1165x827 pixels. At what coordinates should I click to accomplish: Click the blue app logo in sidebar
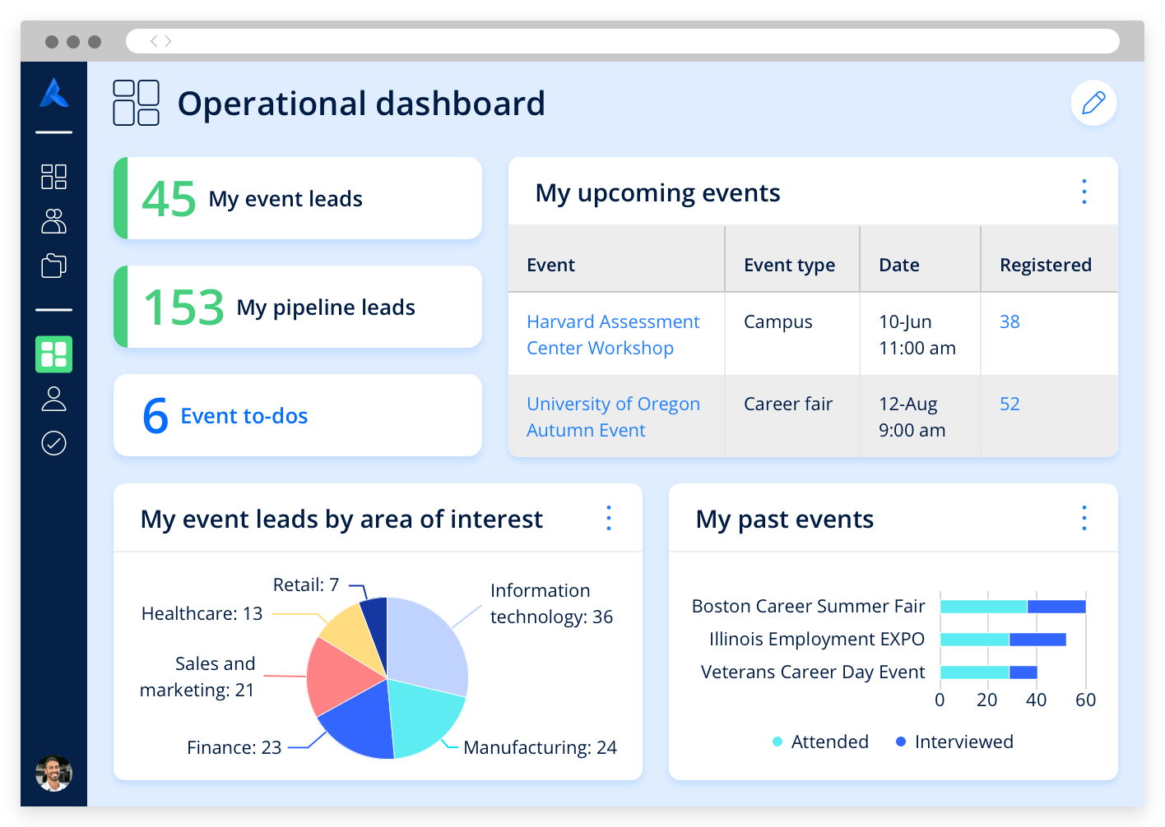click(x=53, y=93)
